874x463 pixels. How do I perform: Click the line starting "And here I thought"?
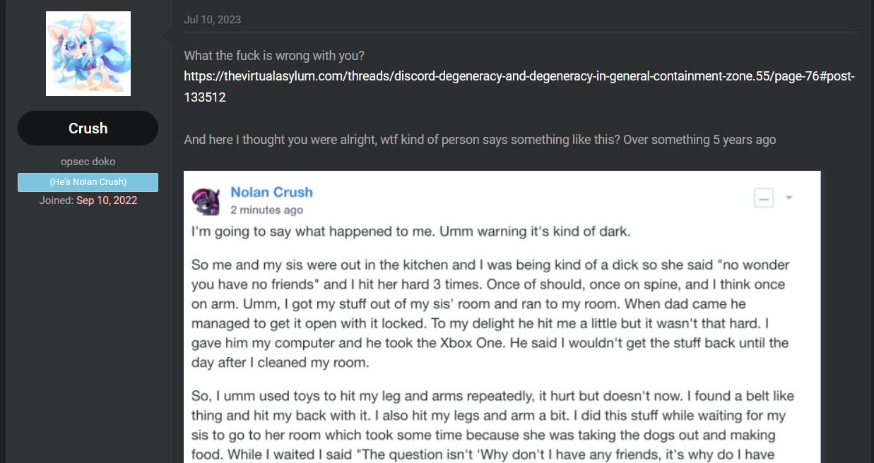pos(480,140)
